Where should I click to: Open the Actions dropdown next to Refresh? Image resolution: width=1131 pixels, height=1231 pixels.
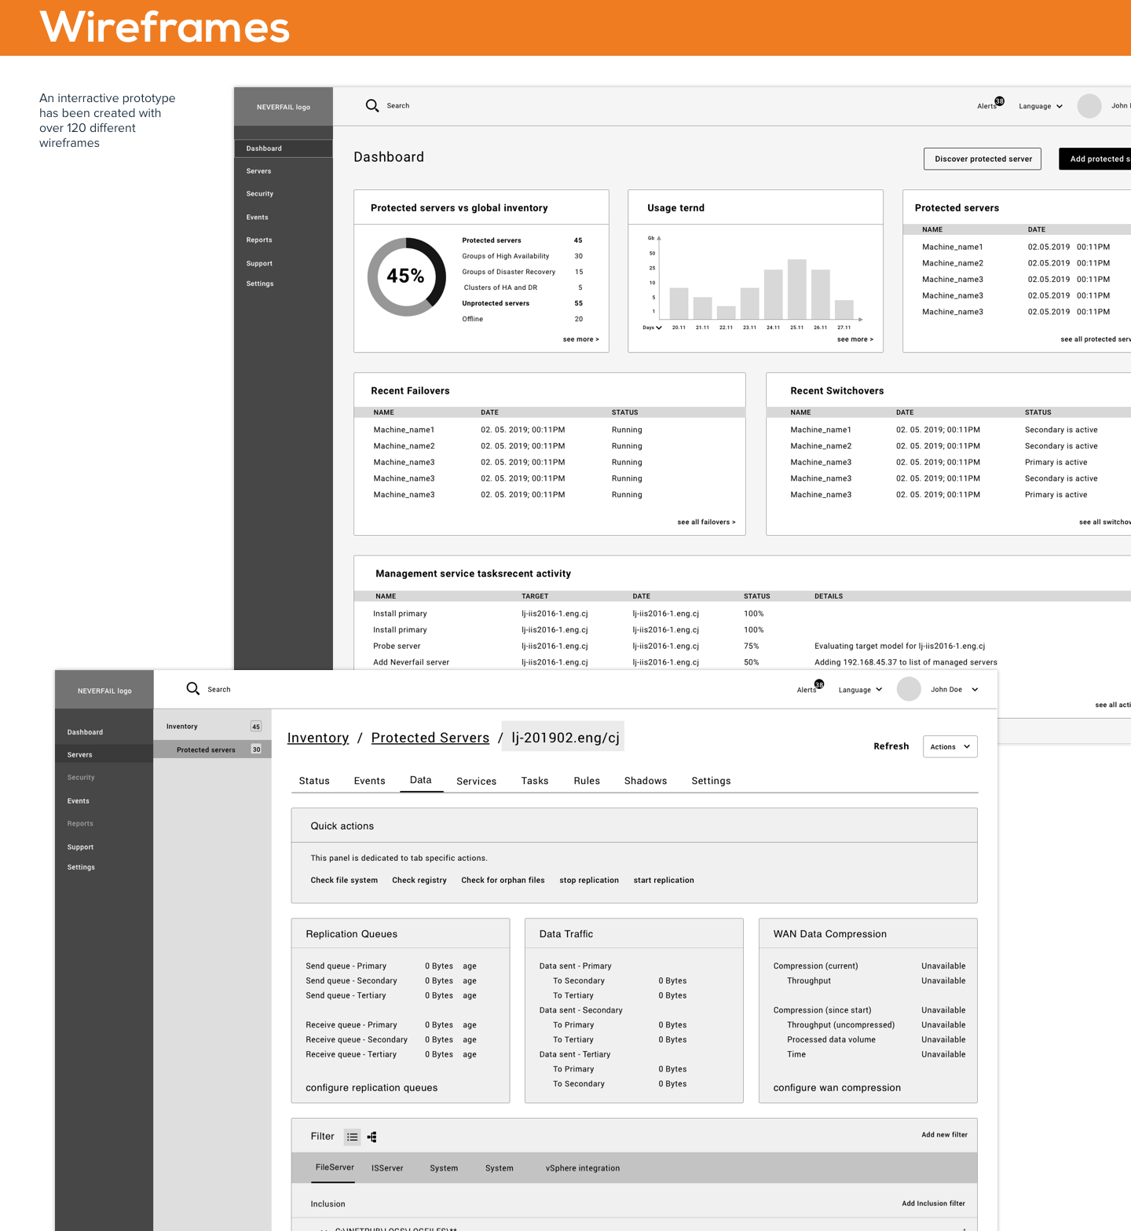click(950, 746)
